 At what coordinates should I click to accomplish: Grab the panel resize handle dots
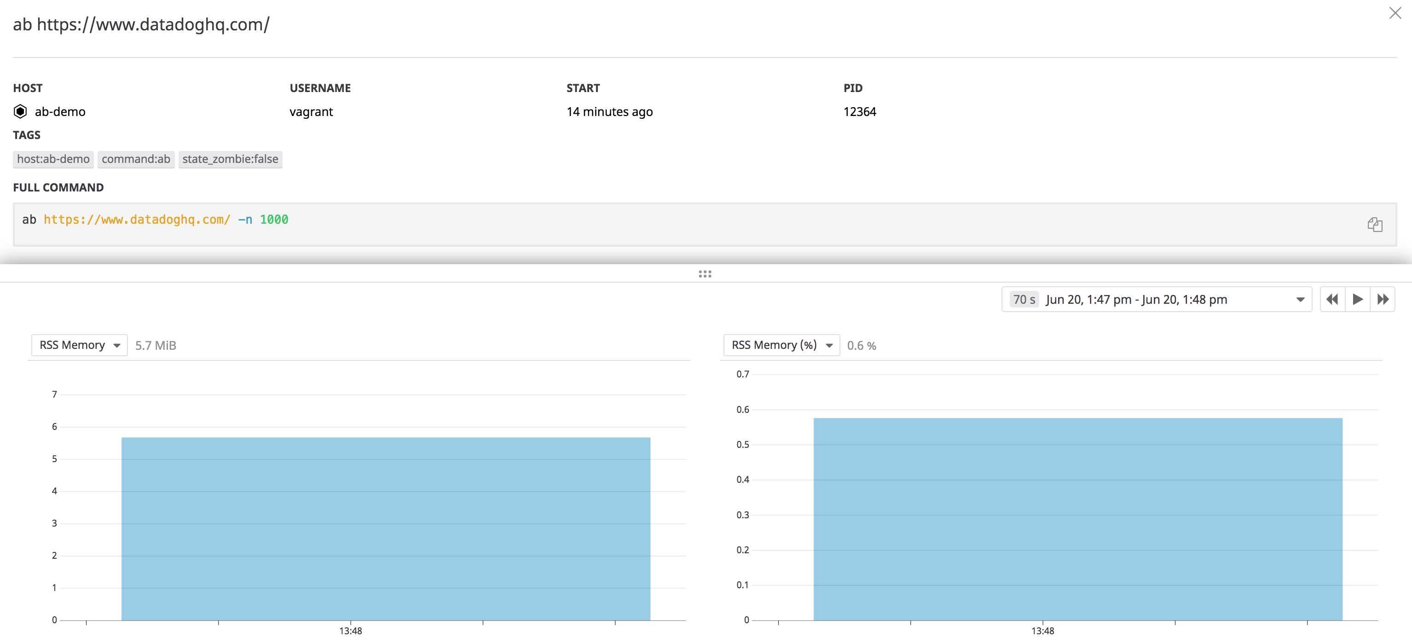(705, 273)
